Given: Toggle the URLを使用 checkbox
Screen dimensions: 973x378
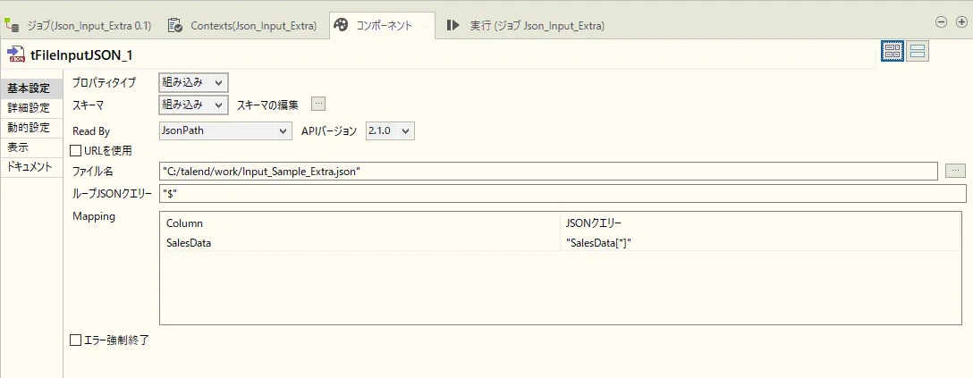Looking at the screenshot, I should pos(76,151).
